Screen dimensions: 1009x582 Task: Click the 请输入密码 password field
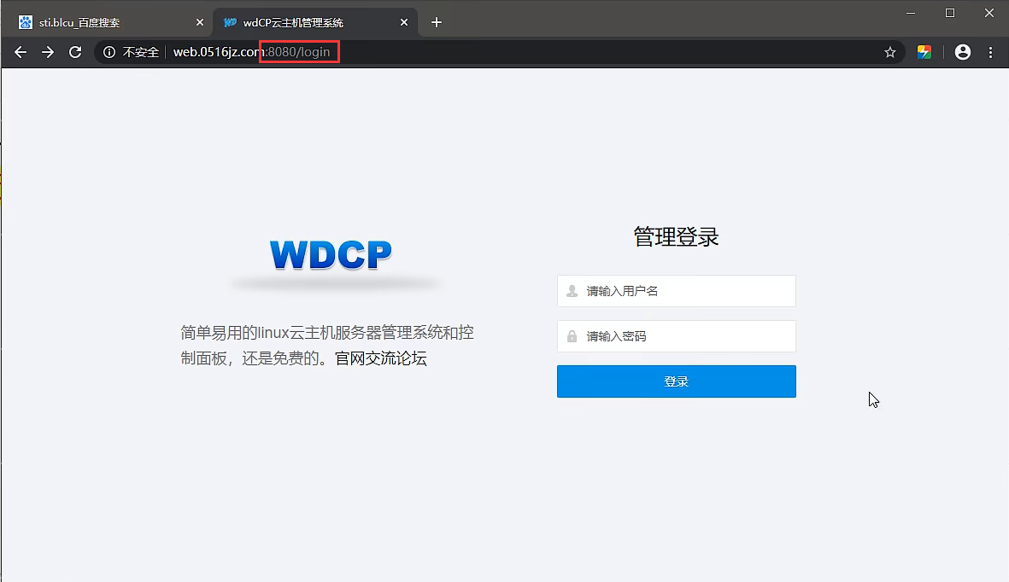[677, 336]
